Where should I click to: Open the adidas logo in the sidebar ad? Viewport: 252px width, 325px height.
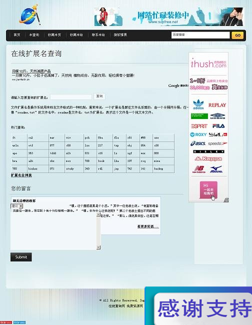coord(198,104)
